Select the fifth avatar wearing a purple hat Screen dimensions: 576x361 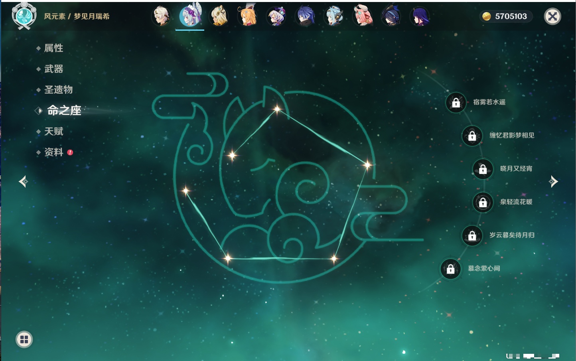click(276, 16)
